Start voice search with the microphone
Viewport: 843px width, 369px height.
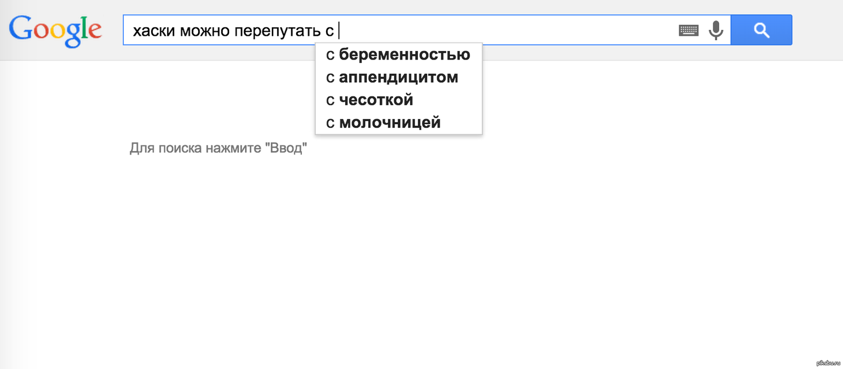716,30
